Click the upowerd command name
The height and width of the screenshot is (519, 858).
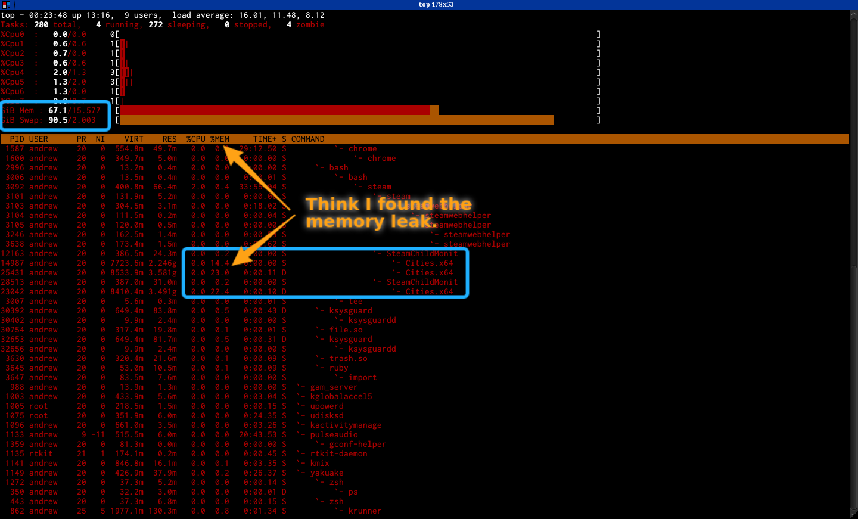pyautogui.click(x=327, y=406)
